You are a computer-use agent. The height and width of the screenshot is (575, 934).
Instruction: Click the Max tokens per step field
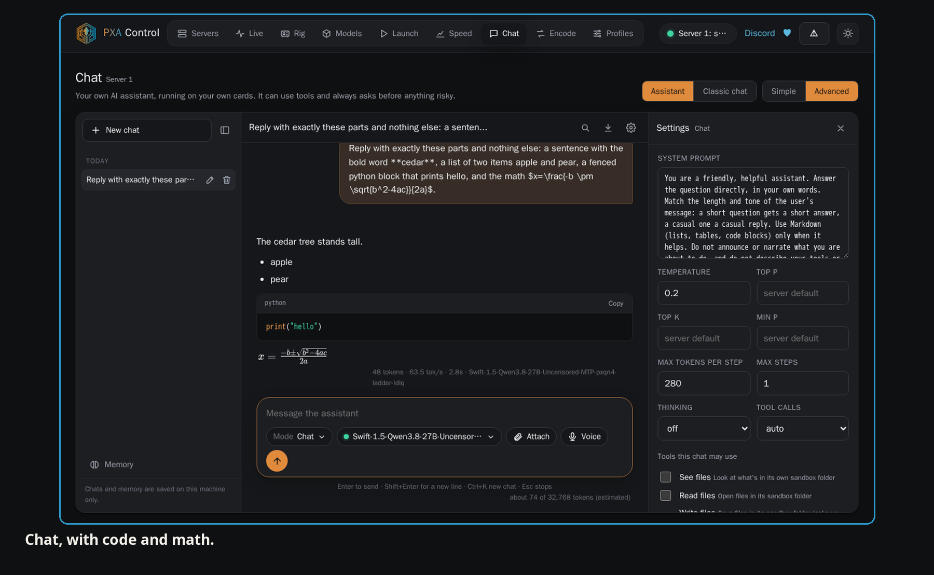(x=704, y=384)
